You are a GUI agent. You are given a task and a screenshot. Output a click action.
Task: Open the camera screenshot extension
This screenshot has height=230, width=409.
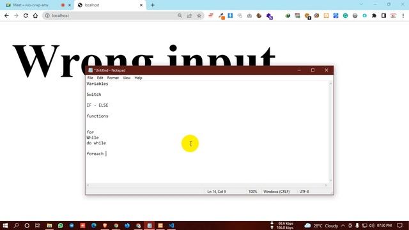point(249,15)
